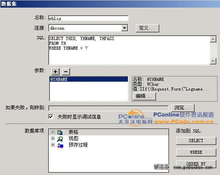Image resolution: width=220 pixels, height=175 pixels.
Task: Remove selected parameter with minus button
Action: (x=66, y=72)
